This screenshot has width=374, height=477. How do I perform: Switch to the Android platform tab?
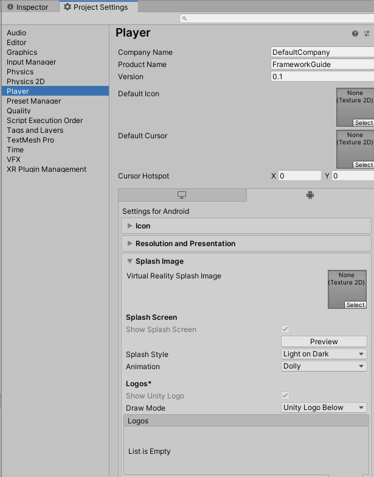coord(310,195)
